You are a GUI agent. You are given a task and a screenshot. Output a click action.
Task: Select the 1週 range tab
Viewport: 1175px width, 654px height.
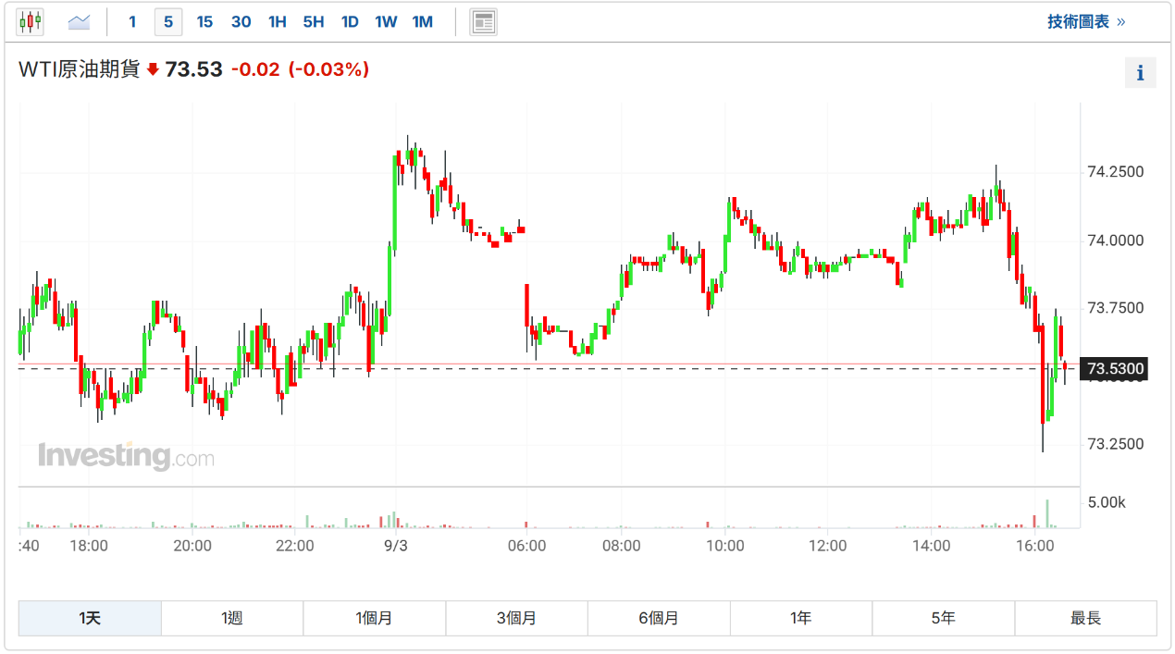232,618
